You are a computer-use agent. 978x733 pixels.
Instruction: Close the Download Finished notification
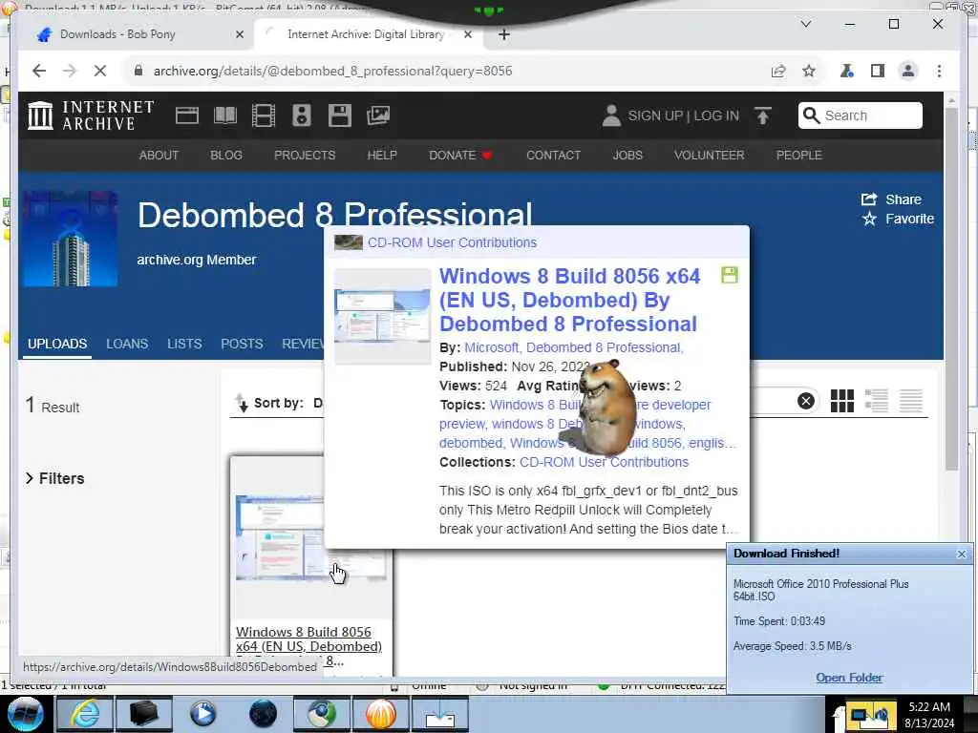961,554
